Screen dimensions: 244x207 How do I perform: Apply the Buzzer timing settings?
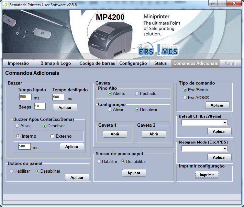pyautogui.click(x=65, y=108)
